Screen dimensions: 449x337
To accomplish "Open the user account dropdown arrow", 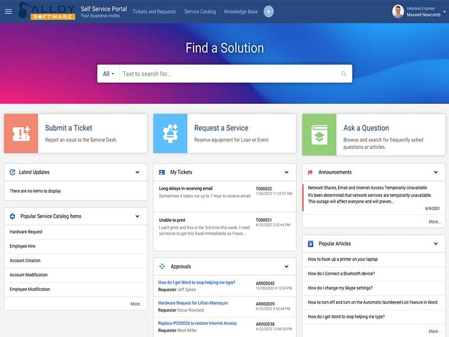I will pyautogui.click(x=445, y=12).
